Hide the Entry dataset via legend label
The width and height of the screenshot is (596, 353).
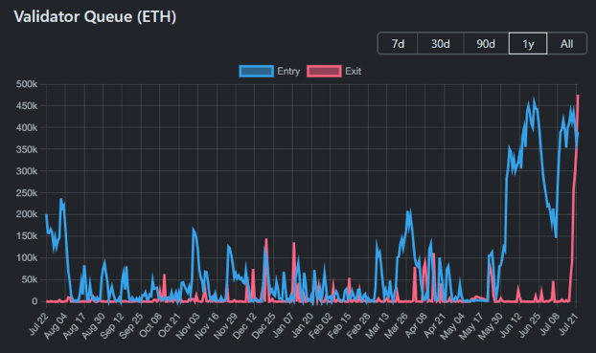click(x=288, y=72)
